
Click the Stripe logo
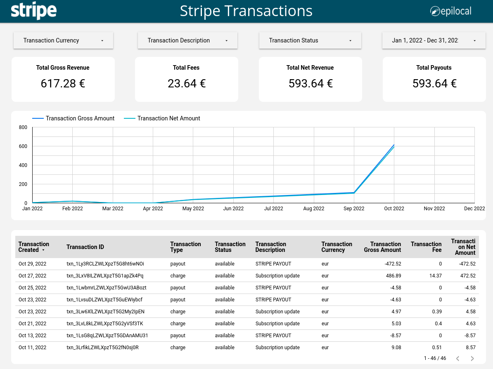(x=34, y=11)
